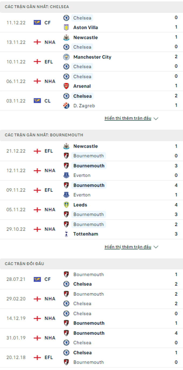Expand more Chelsea matches using the chevron
This screenshot has height=370, width=183.
[x=156, y=118]
